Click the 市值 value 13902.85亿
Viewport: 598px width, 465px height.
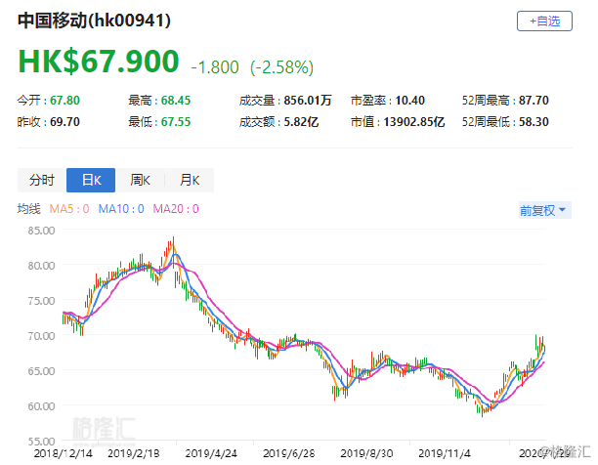414,122
